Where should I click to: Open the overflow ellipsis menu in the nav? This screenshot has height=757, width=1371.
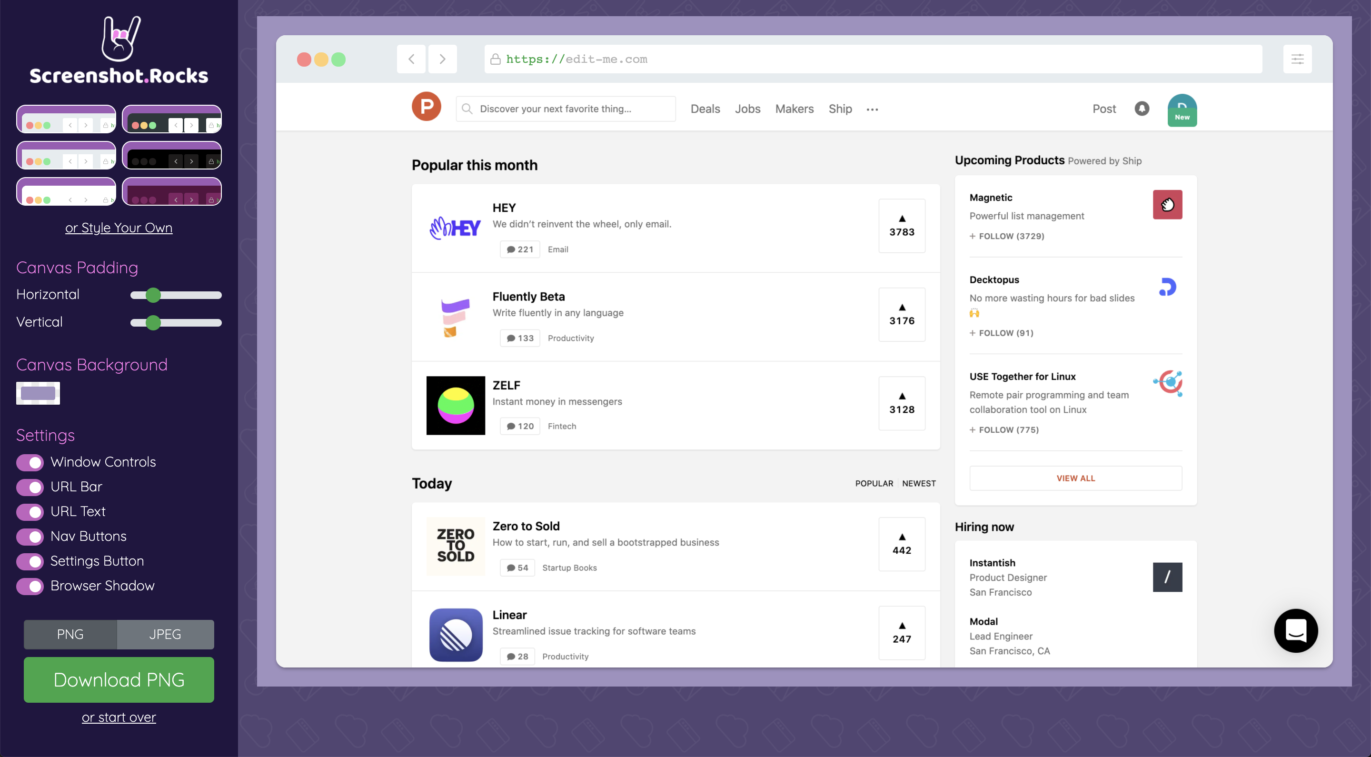pos(872,109)
